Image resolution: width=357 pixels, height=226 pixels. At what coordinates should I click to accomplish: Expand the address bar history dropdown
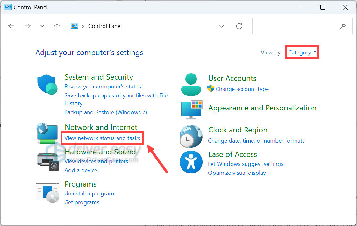pos(222,26)
